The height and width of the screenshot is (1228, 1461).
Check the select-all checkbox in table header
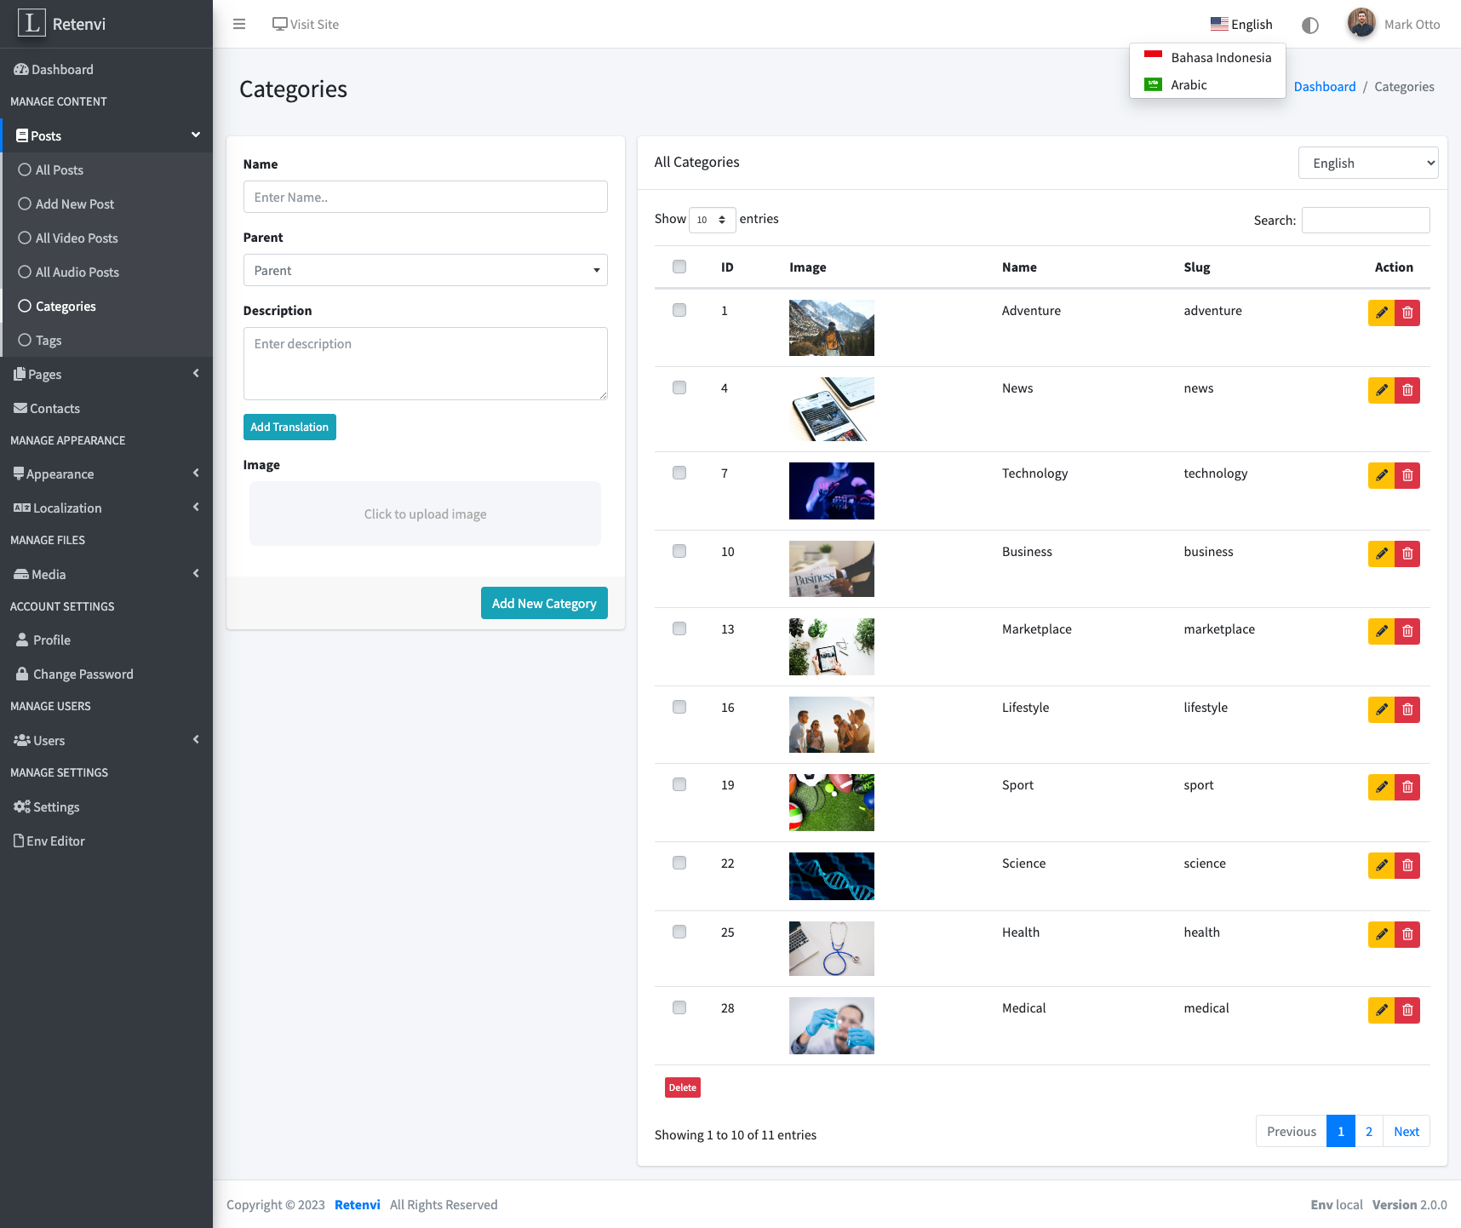pos(679,267)
